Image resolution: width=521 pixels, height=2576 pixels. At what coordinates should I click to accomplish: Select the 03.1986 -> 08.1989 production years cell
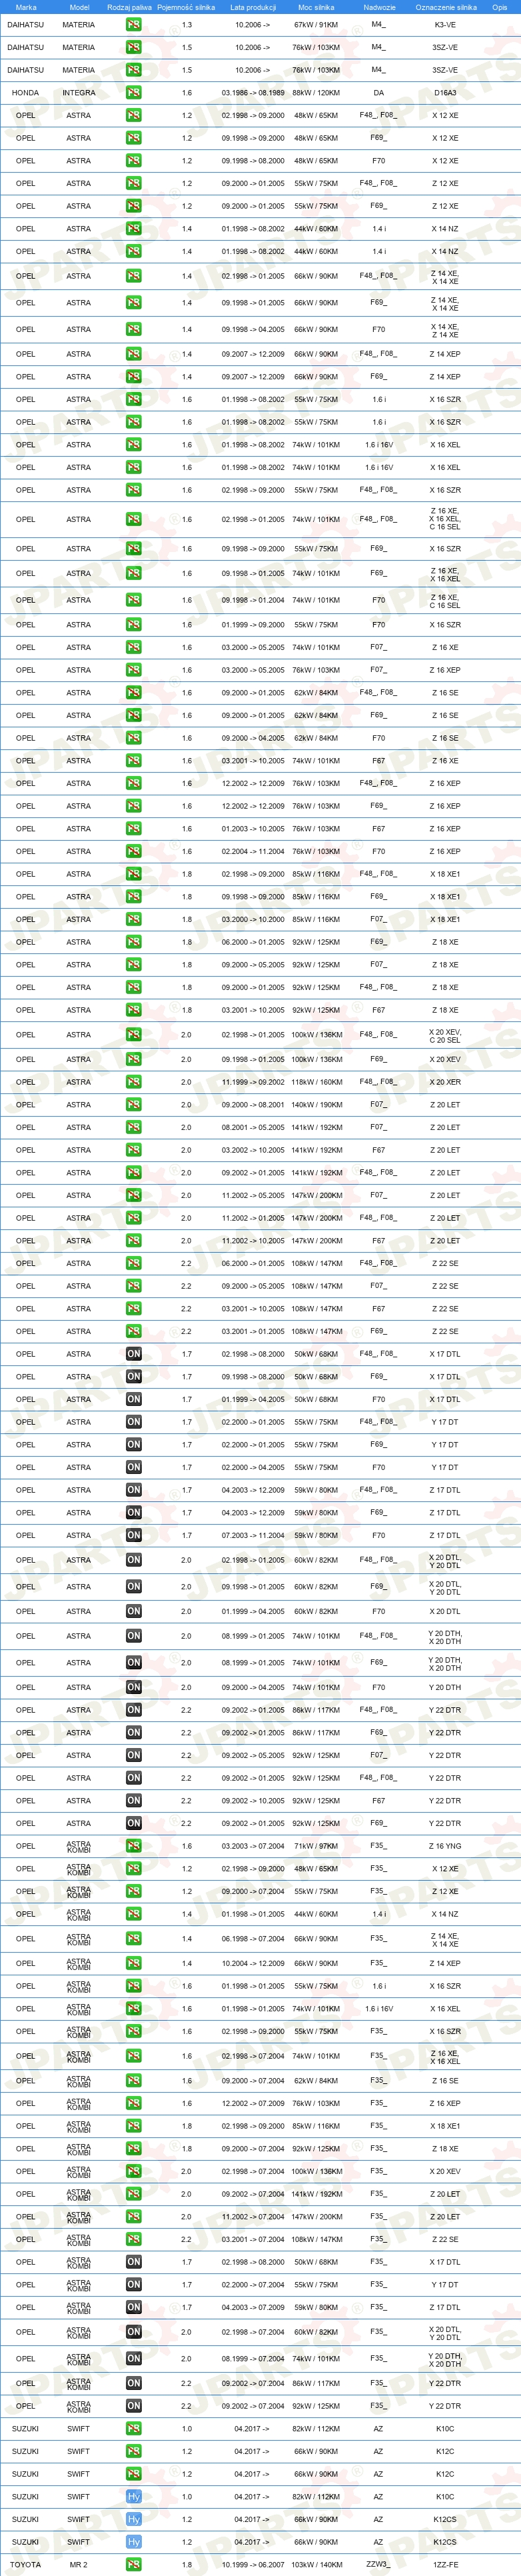click(x=253, y=93)
